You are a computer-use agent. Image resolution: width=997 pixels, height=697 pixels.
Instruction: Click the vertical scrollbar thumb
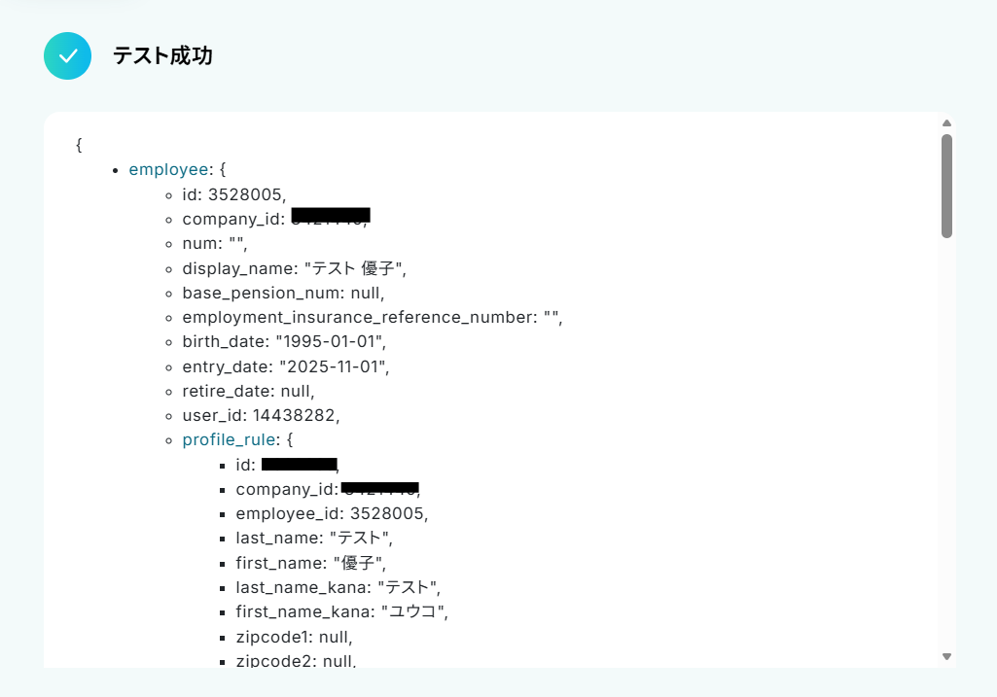coord(946,187)
